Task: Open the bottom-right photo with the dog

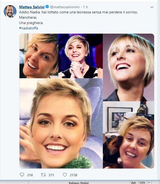Action: [x=128, y=135]
